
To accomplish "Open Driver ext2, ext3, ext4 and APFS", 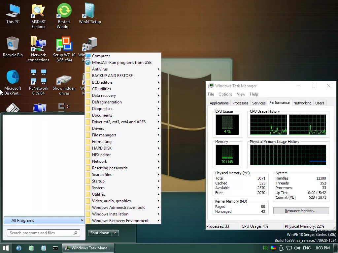I will (x=123, y=122).
